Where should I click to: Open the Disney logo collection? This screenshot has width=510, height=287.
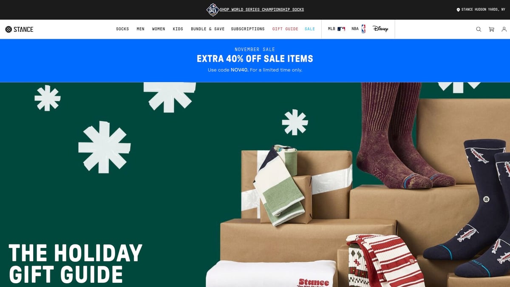(380, 29)
